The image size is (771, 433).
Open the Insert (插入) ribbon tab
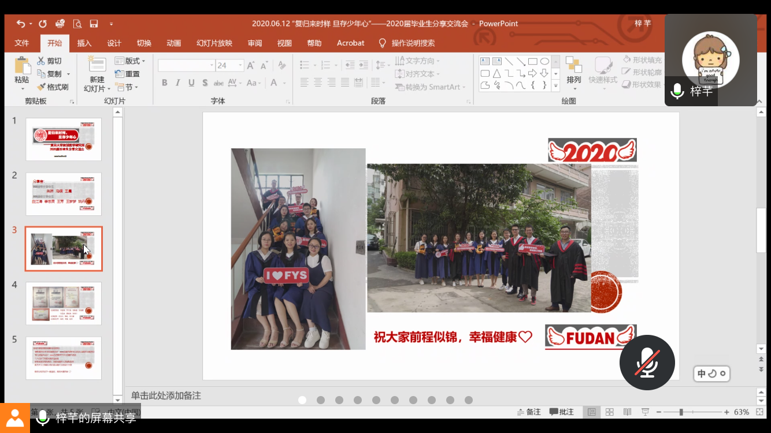pos(84,43)
